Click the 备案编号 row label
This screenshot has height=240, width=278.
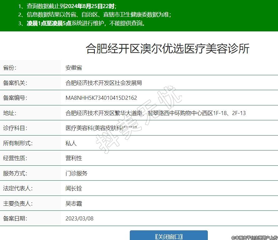coord(15,98)
